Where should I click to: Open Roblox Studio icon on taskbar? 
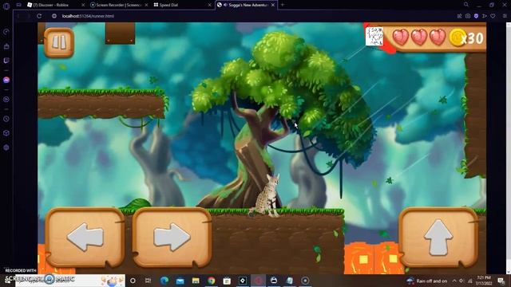tap(243, 281)
